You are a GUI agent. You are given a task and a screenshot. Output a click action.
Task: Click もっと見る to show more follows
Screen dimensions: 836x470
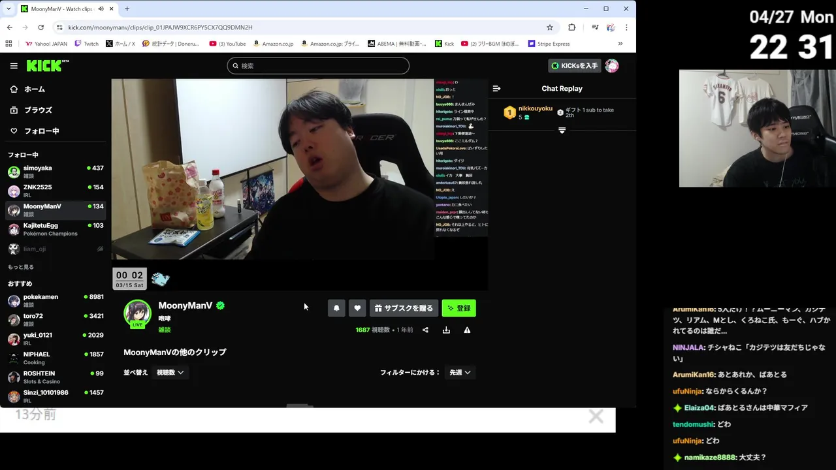(x=21, y=267)
